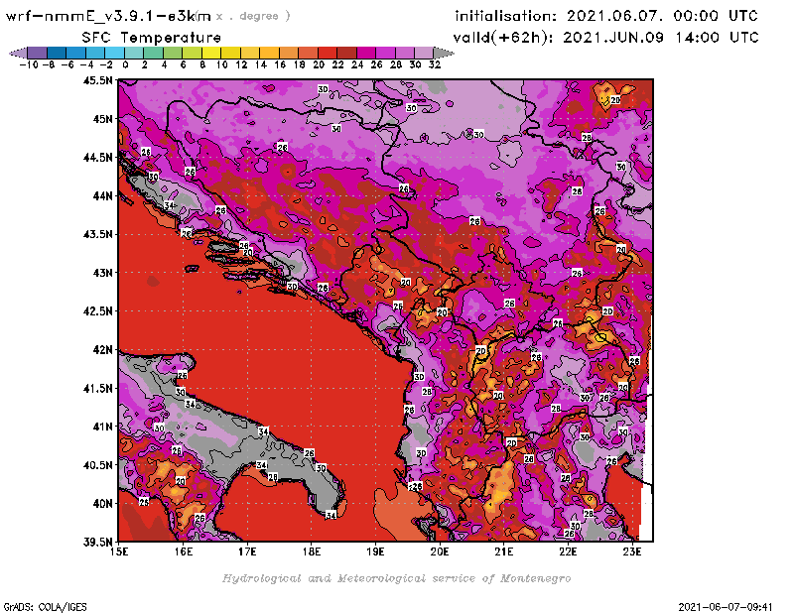The image size is (794, 613).
Task: Click the pale below -10 legend arrow
Action: [18, 53]
